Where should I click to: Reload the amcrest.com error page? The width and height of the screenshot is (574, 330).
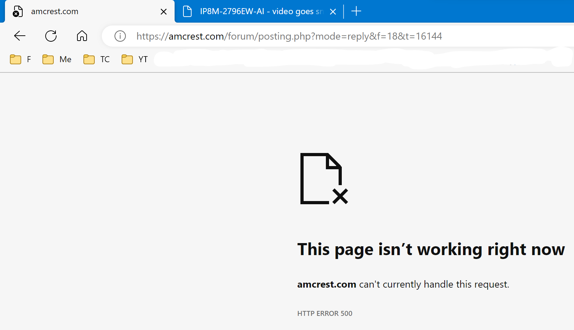tap(51, 36)
